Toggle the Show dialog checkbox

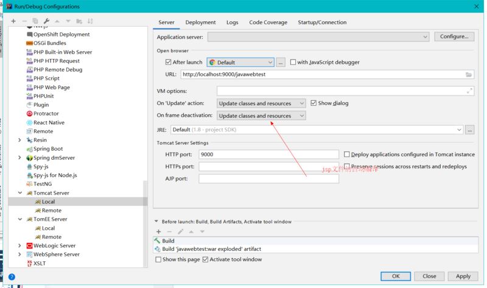point(314,103)
